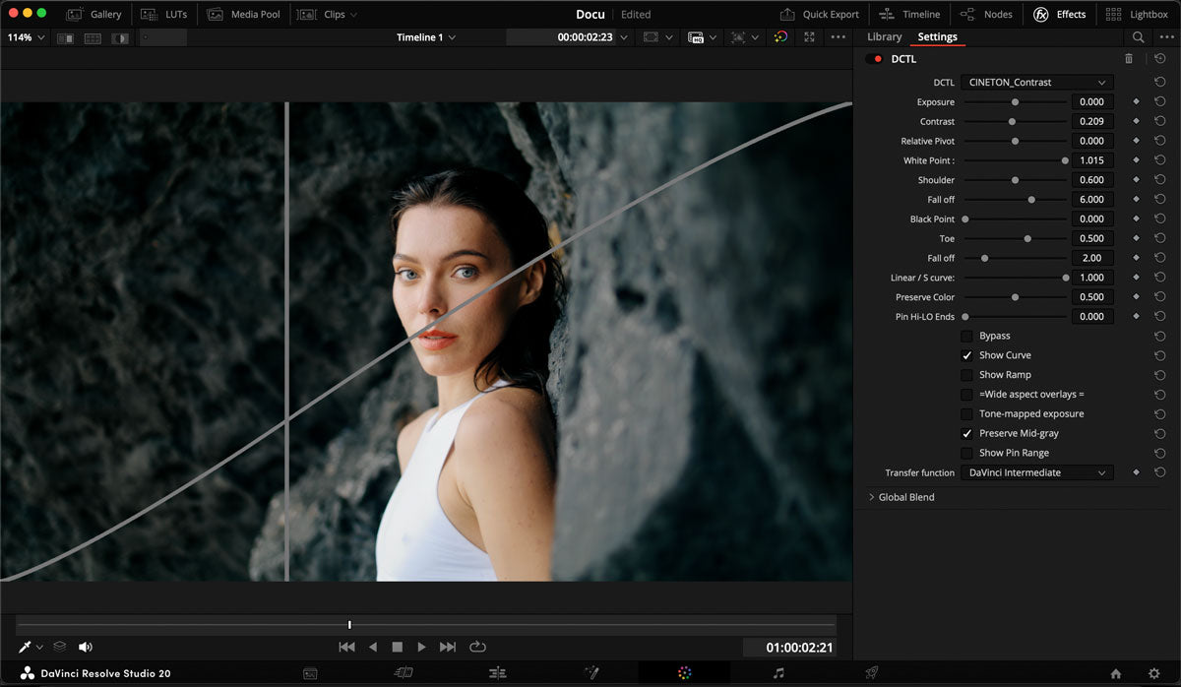Image resolution: width=1181 pixels, height=687 pixels.
Task: Open the Gallery panel
Action: click(94, 15)
